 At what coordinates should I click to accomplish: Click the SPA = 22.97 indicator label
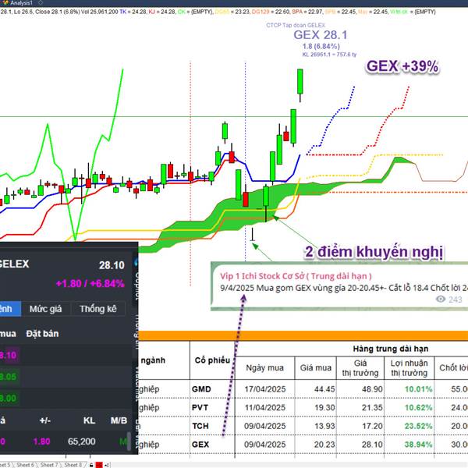(308, 12)
